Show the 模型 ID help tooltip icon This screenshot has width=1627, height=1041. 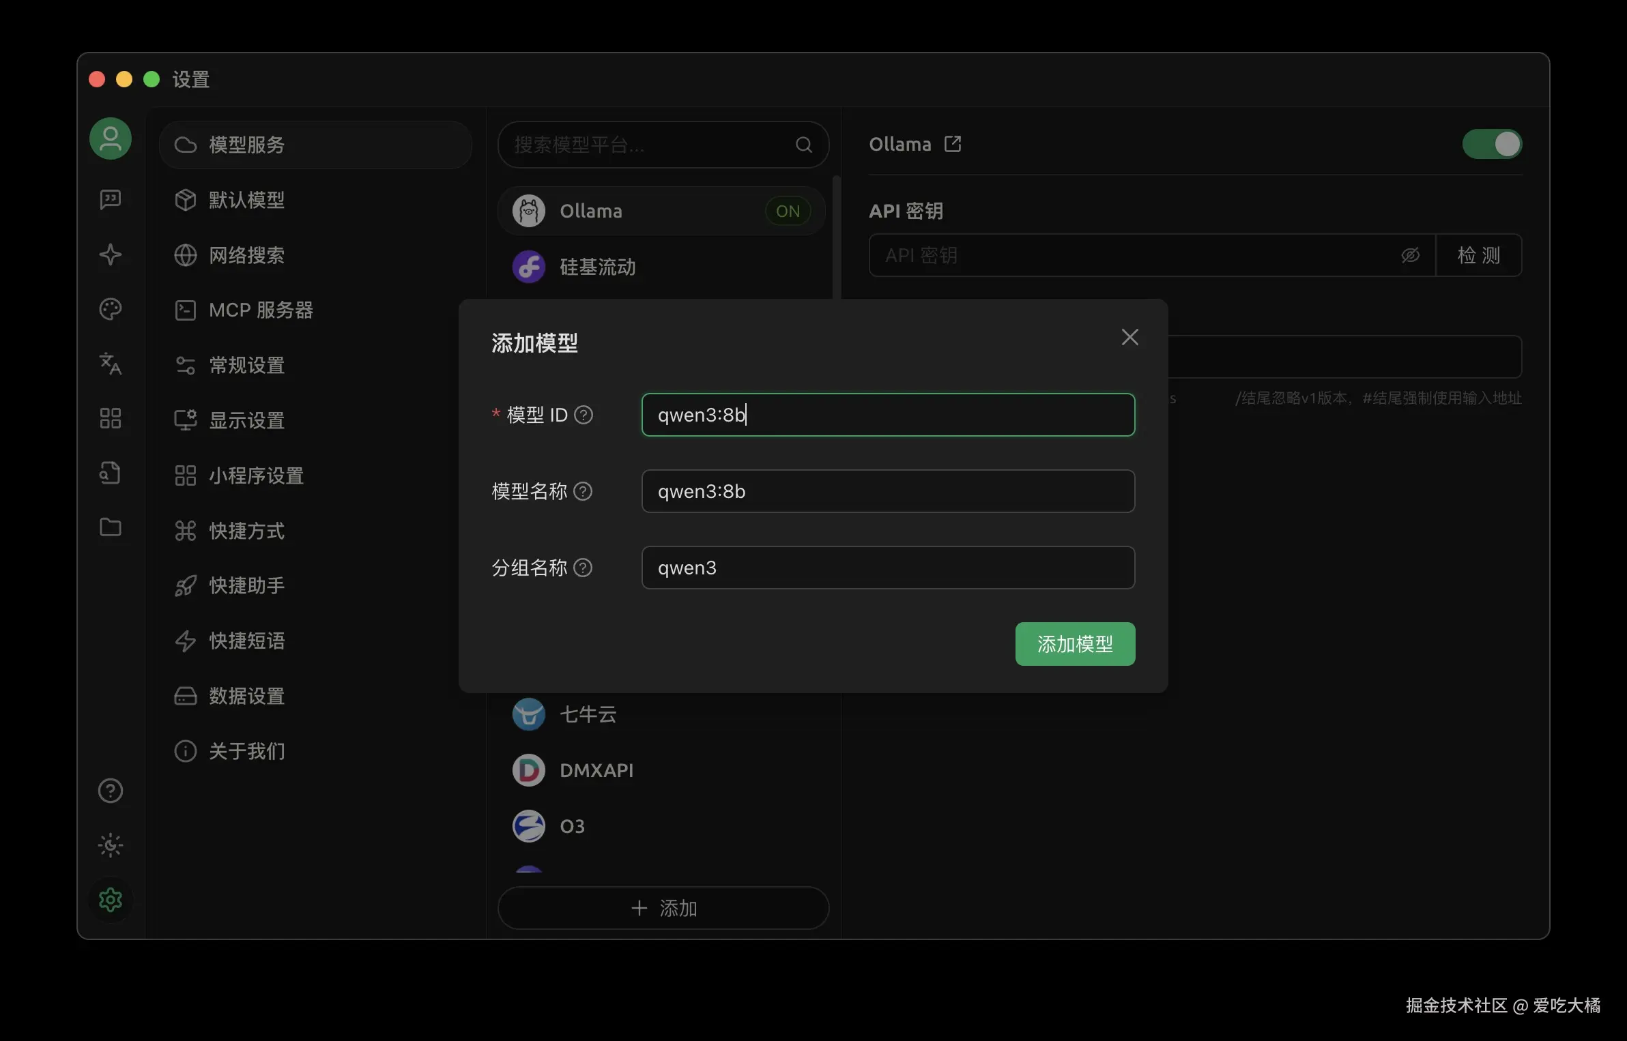(x=584, y=415)
